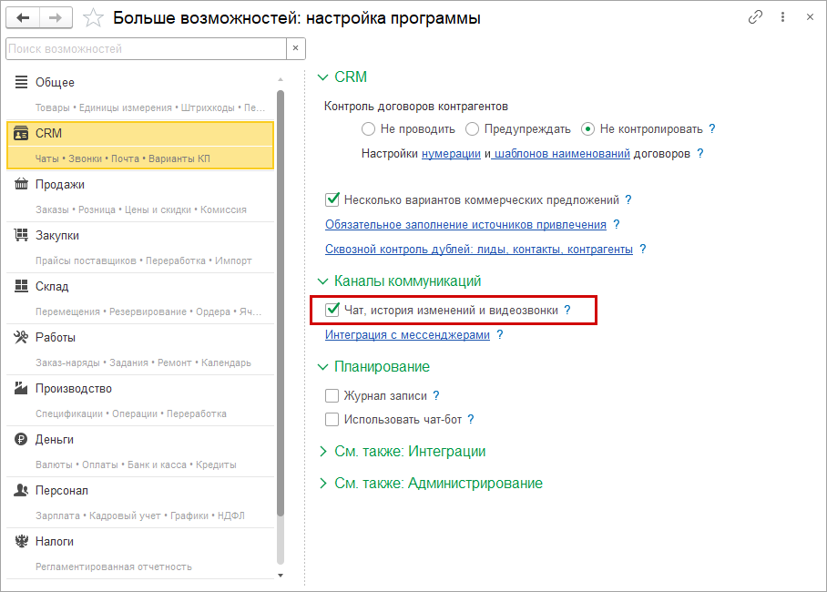Click the sidebar vertical scrollbar thumb
This screenshot has width=827, height=592.
(x=281, y=303)
